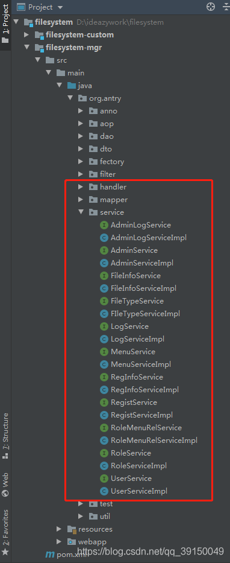Viewport: 230px width, 563px height.
Task: Click the RoleServiceImpl class icon
Action: pos(104,466)
